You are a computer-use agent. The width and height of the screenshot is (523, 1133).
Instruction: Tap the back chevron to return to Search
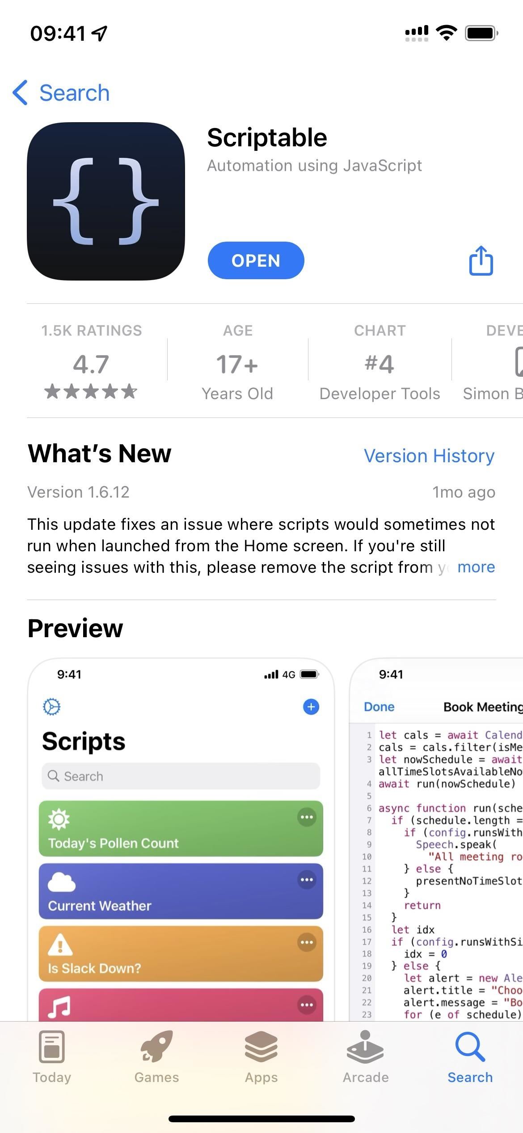point(20,93)
